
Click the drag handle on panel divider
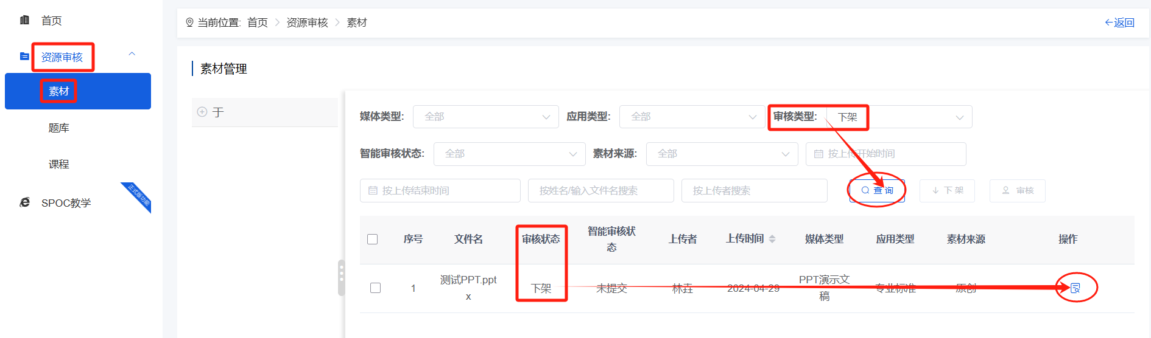tap(341, 278)
